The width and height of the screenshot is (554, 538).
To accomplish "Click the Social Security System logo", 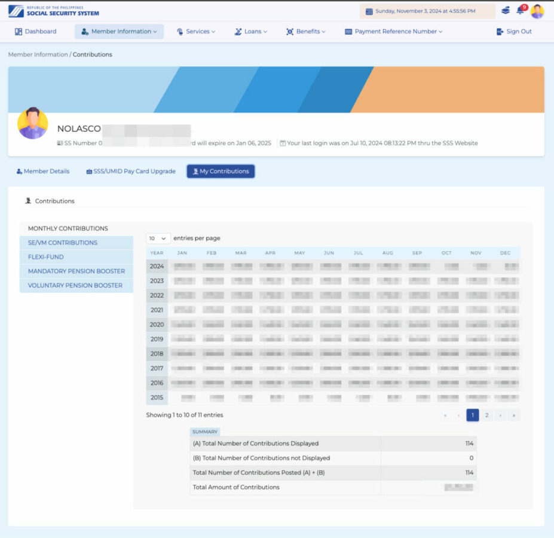I will click(x=54, y=11).
